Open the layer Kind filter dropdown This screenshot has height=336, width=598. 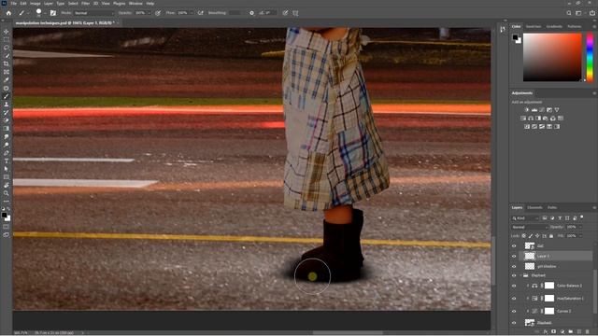pos(525,218)
